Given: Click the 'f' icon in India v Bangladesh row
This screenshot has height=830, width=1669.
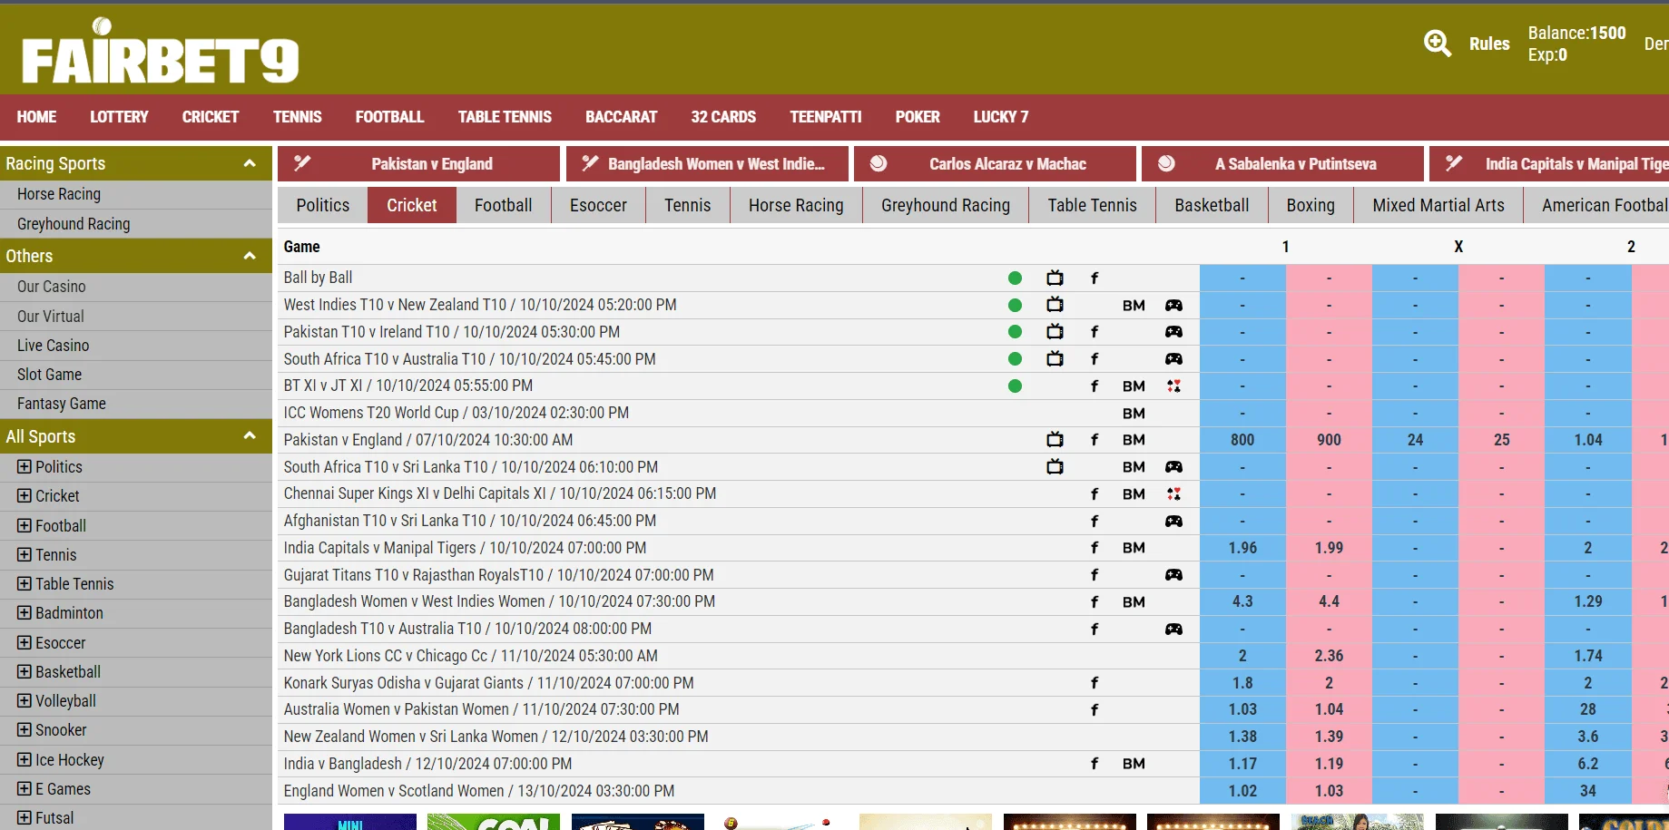Looking at the screenshot, I should click(1095, 764).
